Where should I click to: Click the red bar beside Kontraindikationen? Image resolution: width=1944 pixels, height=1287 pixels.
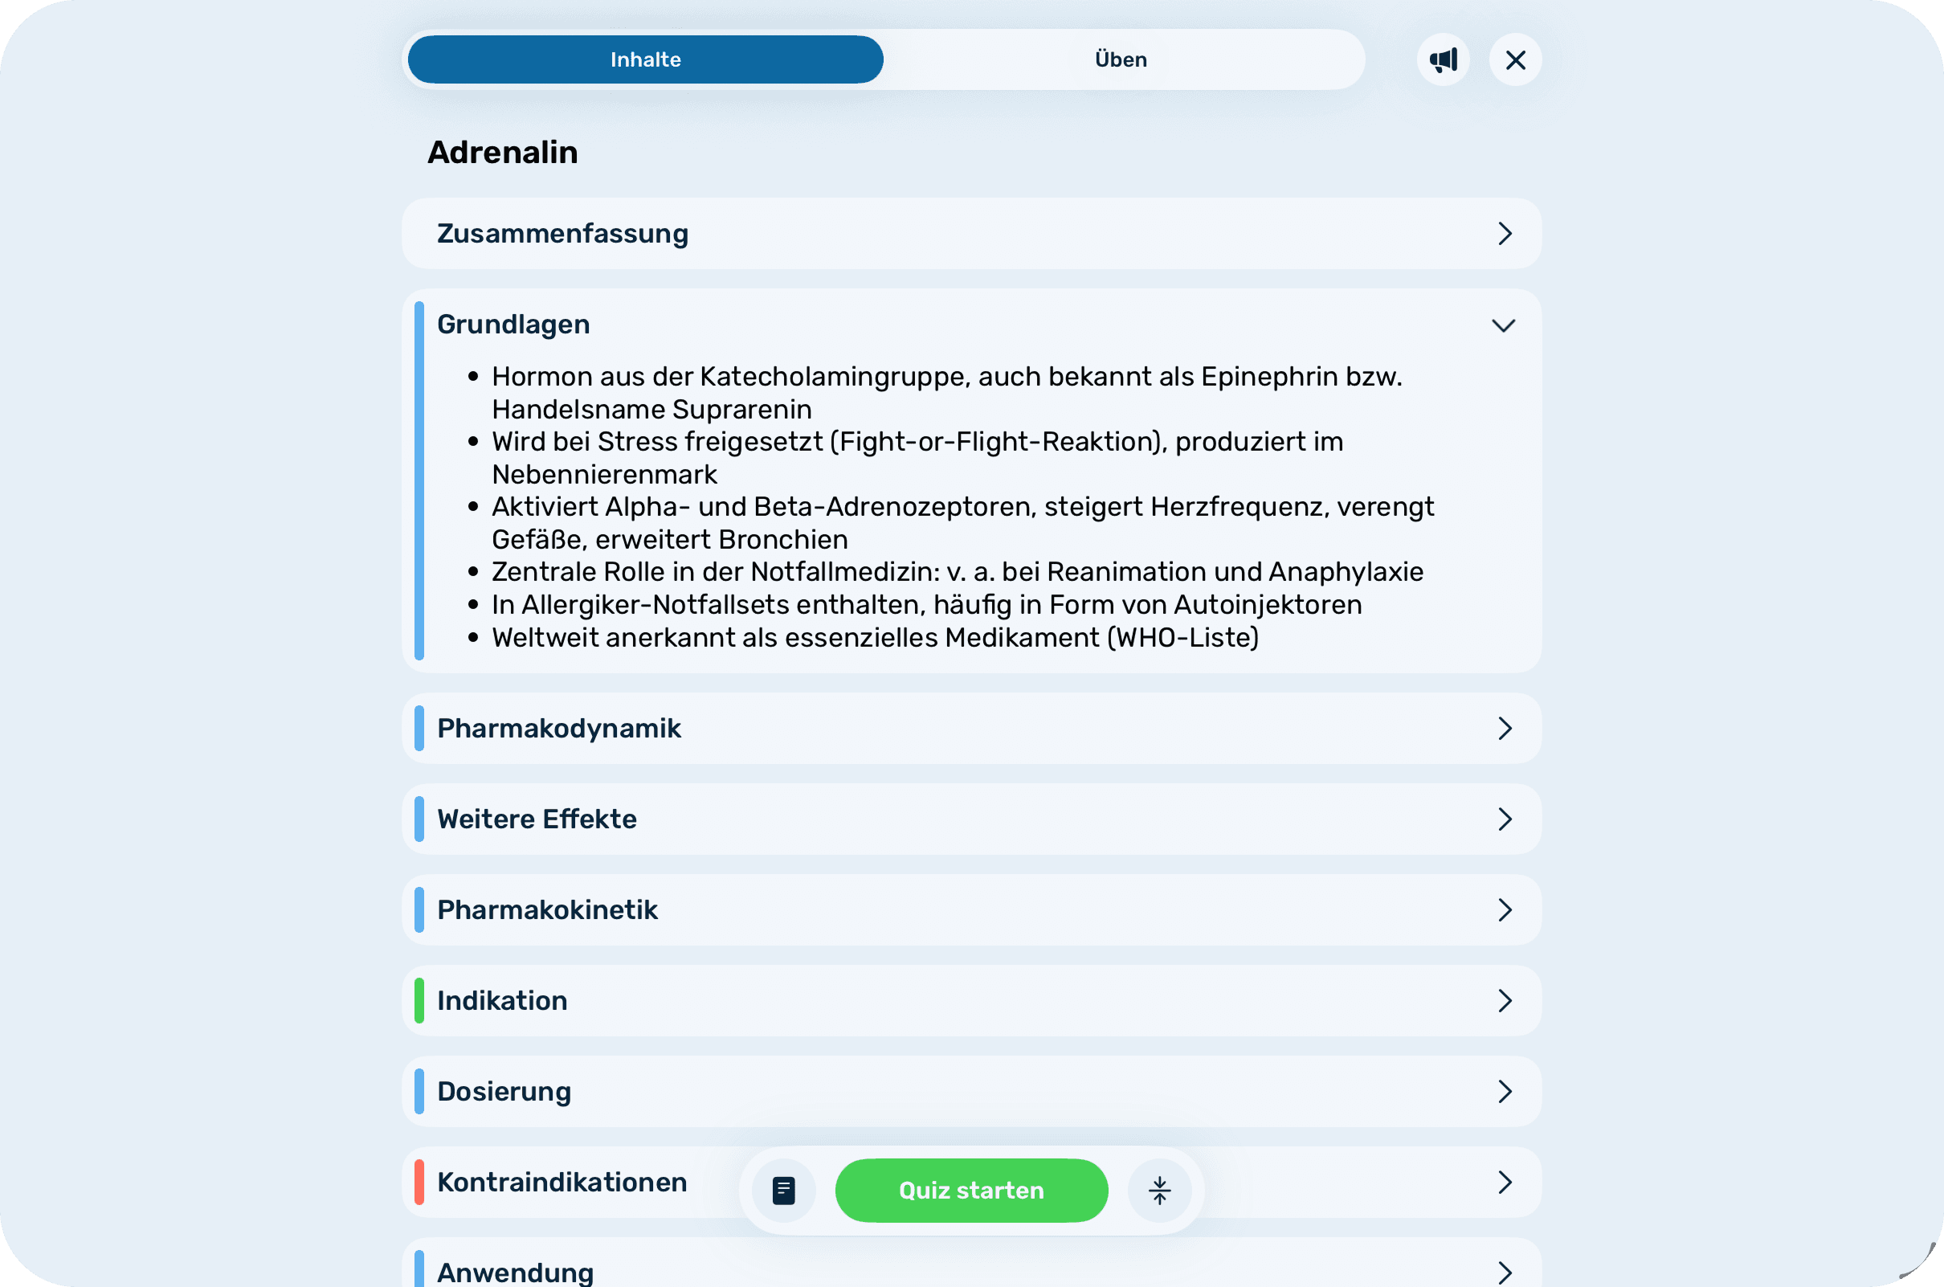coord(419,1182)
